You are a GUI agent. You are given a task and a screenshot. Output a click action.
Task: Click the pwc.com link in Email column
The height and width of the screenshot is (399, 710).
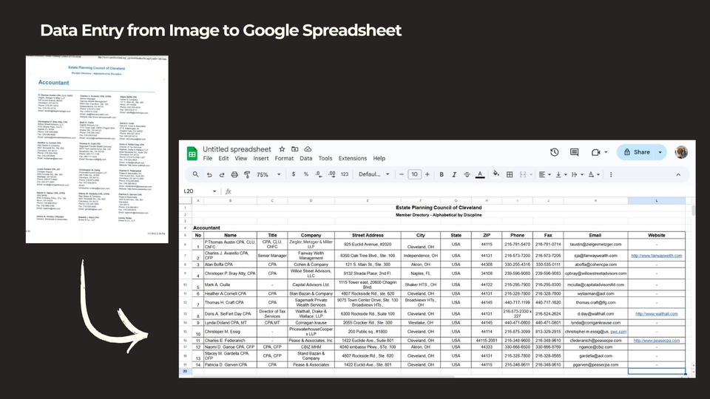tap(618, 332)
